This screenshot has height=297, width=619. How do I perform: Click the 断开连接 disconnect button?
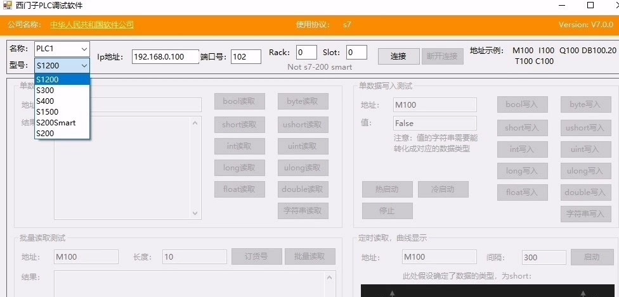pos(442,56)
